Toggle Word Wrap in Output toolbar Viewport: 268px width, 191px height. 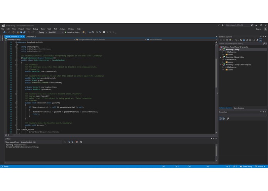pyautogui.click(x=81, y=142)
